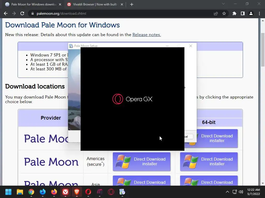This screenshot has height=198, width=265.
Task: Go back using the browser back arrow
Action: pos(6,13)
